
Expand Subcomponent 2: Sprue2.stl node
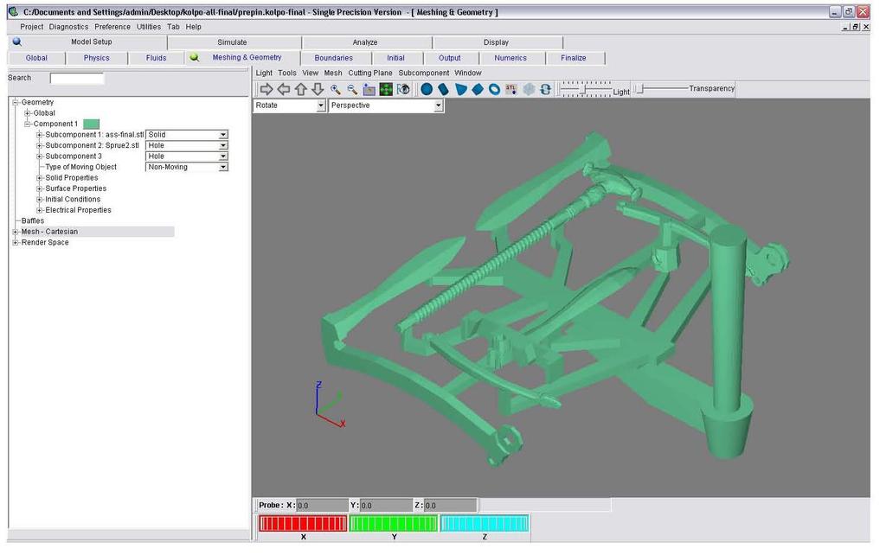pyautogui.click(x=40, y=145)
